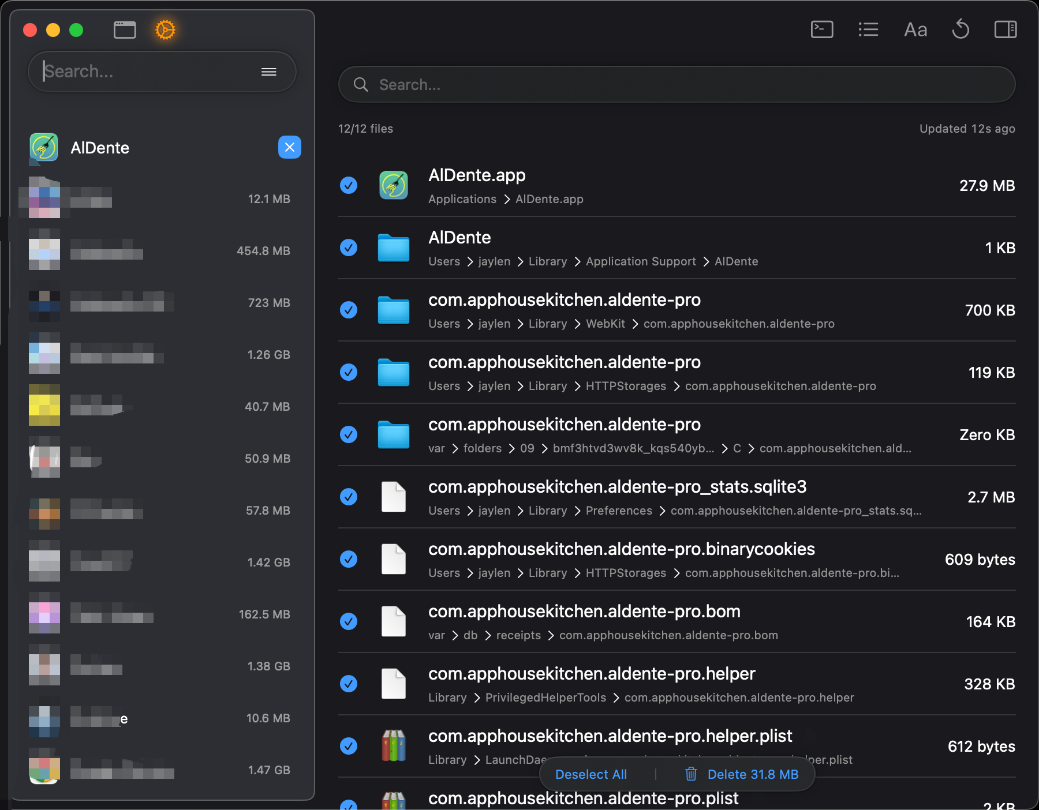1039x810 pixels.
Task: Select the sidebar app sized 1.38 GB
Action: [160, 666]
